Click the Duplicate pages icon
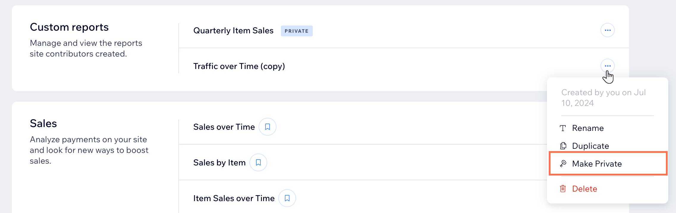Screen dimensions: 676x213 [563, 146]
